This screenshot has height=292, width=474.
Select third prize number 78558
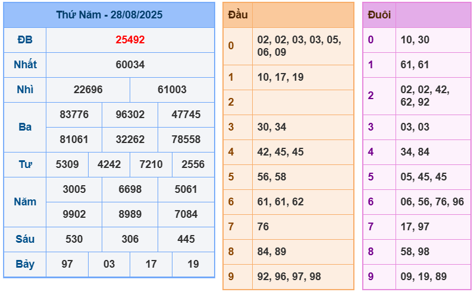tap(186, 139)
